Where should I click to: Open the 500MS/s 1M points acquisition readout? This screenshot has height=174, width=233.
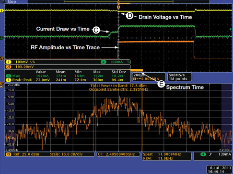point(179,77)
